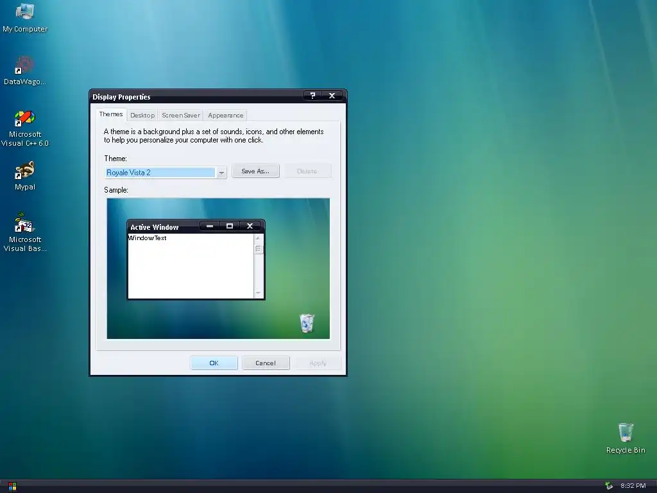Click the help question mark button
This screenshot has width=657, height=493.
pos(312,96)
